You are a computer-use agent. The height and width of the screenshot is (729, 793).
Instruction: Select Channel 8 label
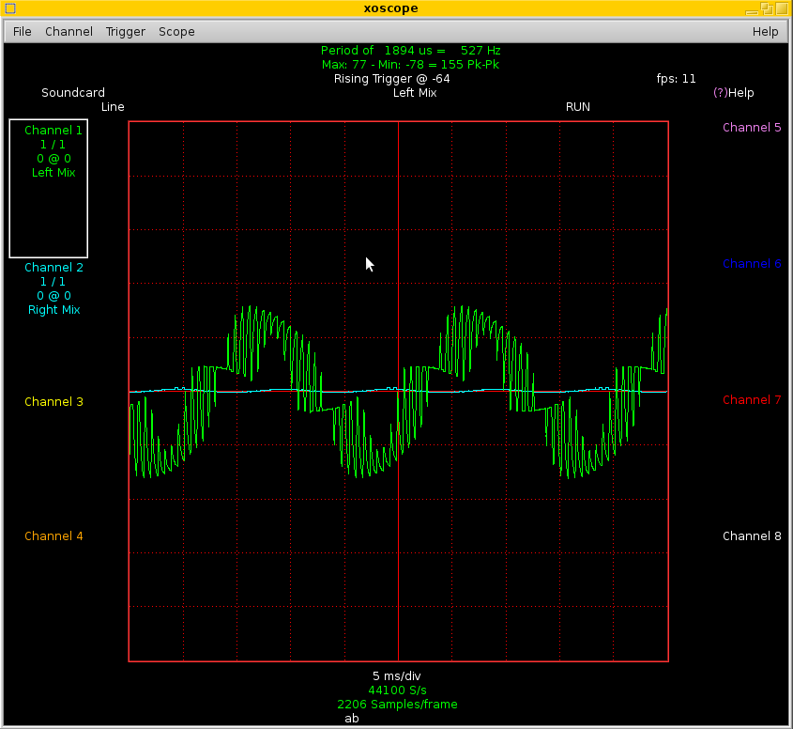[752, 536]
